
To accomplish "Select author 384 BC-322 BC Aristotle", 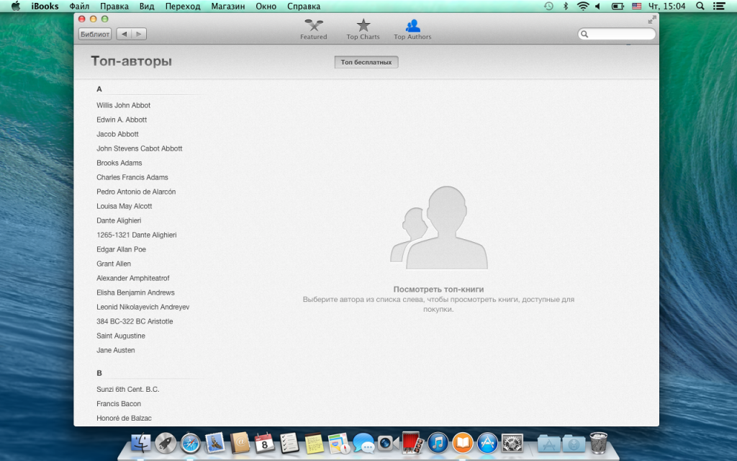I will 135,321.
